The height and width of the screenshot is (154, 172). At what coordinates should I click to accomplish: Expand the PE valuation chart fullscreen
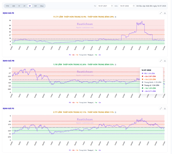coord(161,13)
